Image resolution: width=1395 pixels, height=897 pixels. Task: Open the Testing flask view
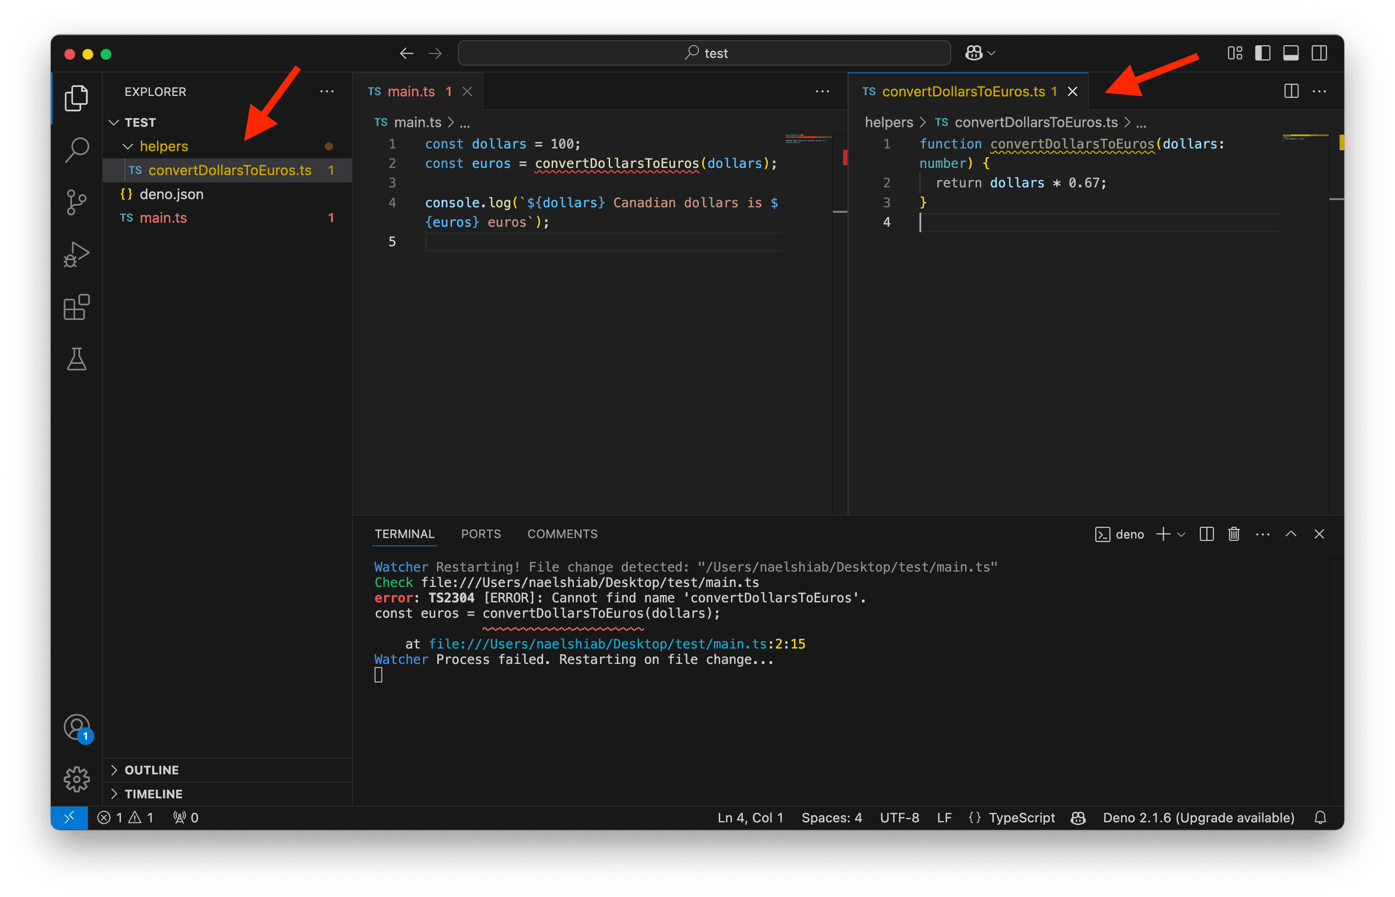click(x=77, y=359)
